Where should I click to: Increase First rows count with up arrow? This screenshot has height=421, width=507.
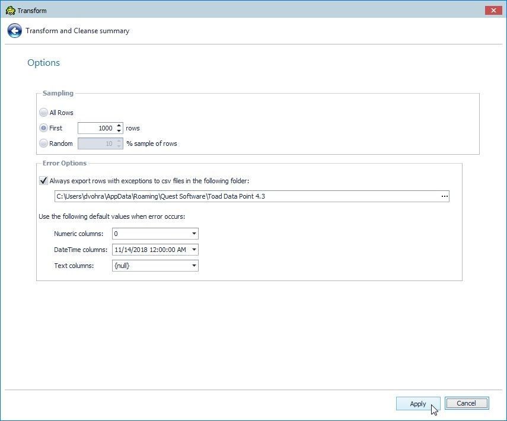pos(119,126)
